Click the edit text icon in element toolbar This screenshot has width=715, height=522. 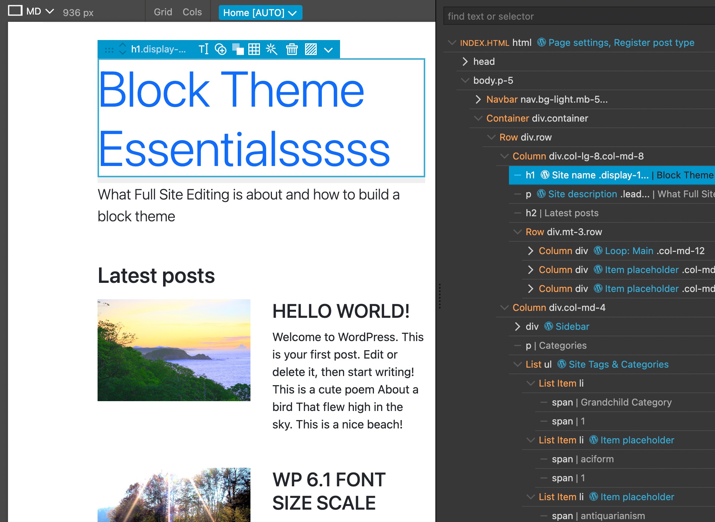point(204,49)
